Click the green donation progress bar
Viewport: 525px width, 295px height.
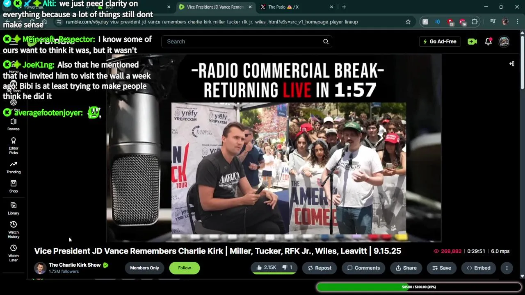[x=419, y=287]
